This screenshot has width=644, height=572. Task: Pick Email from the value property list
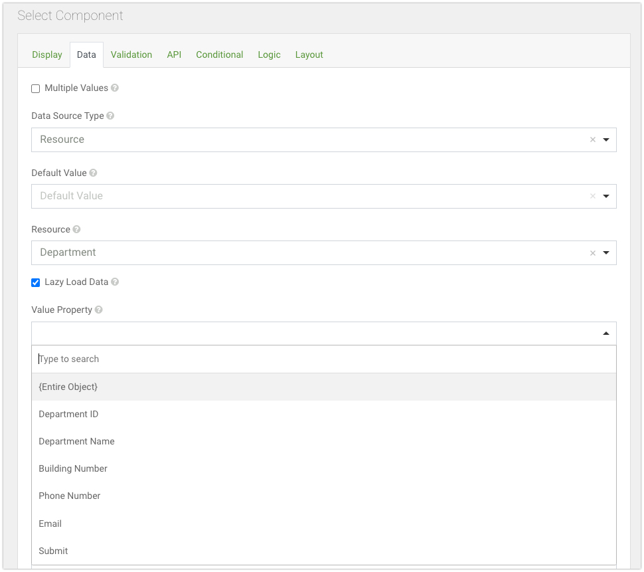50,524
